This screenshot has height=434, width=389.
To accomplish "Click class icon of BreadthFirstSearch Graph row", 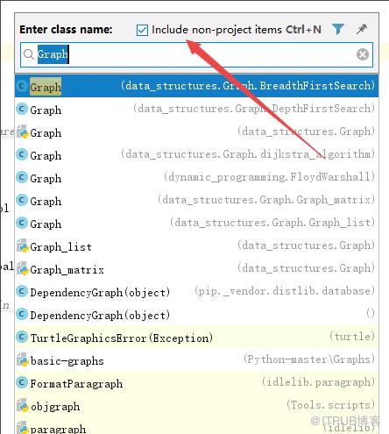I will [x=22, y=86].
